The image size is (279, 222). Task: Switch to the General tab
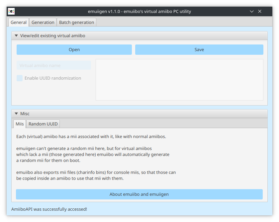tap(19, 22)
